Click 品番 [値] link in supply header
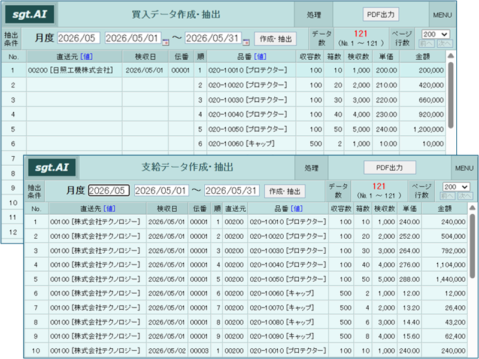 [x=296, y=208]
